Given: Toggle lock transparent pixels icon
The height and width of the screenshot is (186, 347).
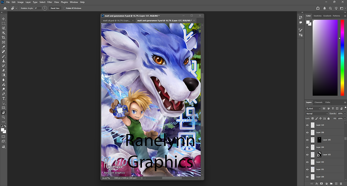Looking at the screenshot, I should tap(312, 119).
